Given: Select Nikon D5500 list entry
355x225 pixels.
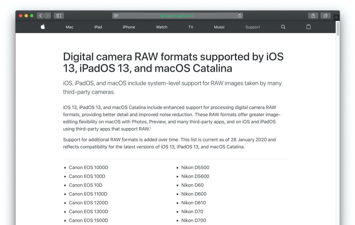Looking at the screenshot, I should 195,168.
